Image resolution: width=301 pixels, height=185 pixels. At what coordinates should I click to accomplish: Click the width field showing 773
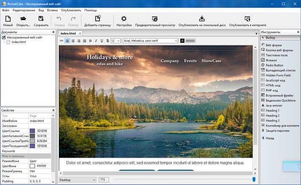[103, 180]
